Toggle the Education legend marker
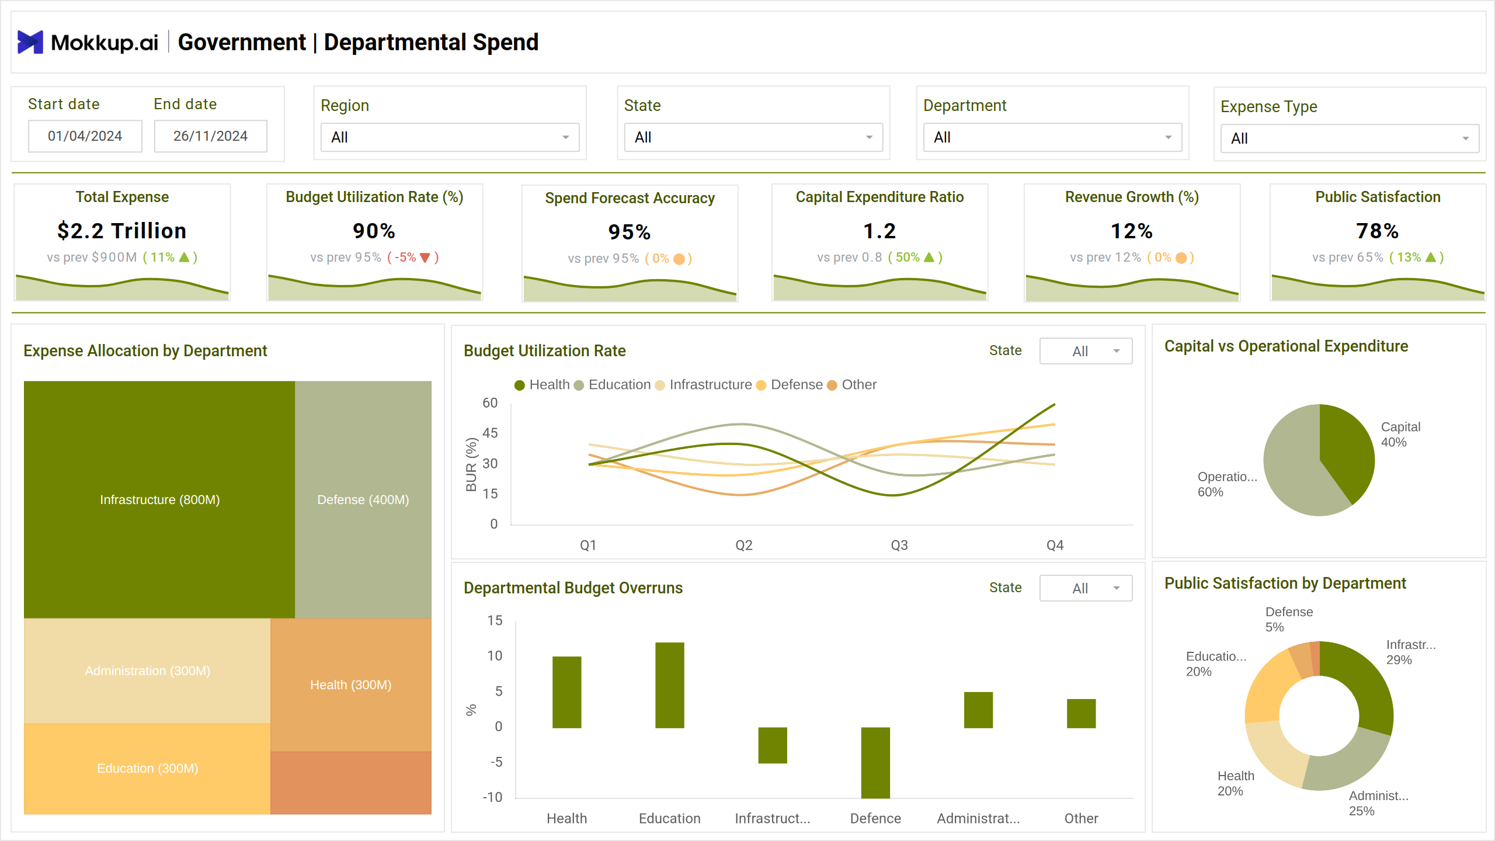Image resolution: width=1495 pixels, height=841 pixels. [x=579, y=385]
